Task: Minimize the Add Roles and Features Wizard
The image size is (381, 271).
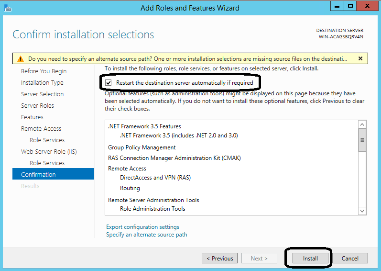Action: [x=337, y=6]
